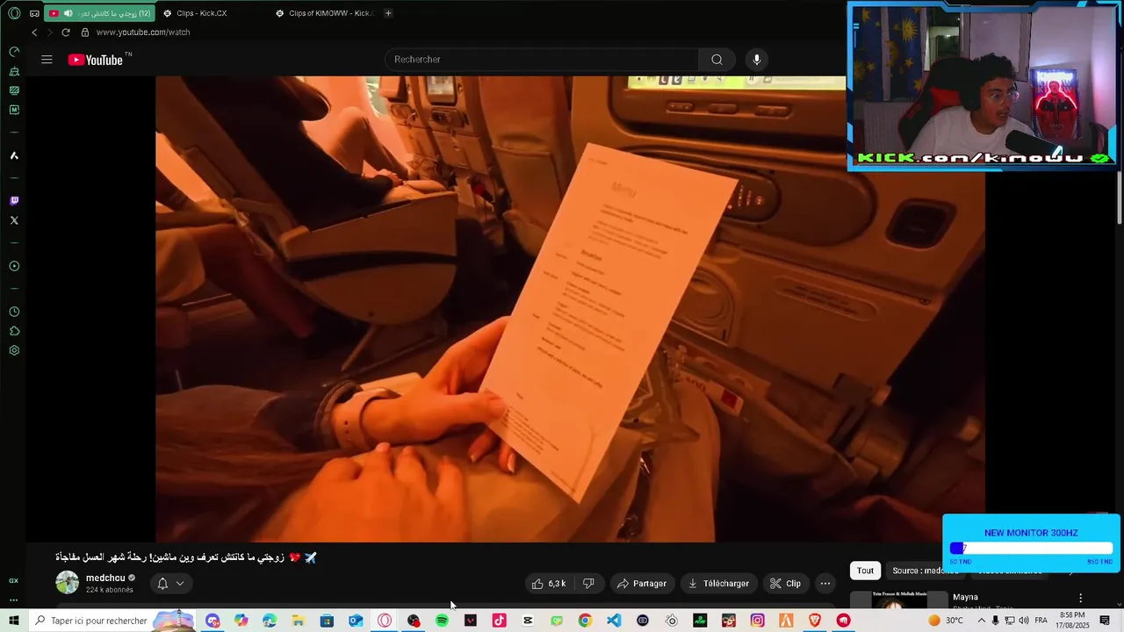Open browser Settings gear in sidebar
This screenshot has width=1124, height=632.
pos(14,350)
